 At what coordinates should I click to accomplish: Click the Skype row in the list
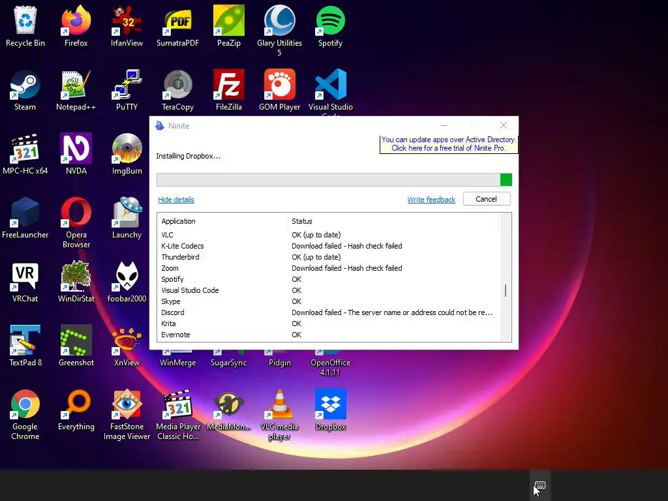coord(328,301)
